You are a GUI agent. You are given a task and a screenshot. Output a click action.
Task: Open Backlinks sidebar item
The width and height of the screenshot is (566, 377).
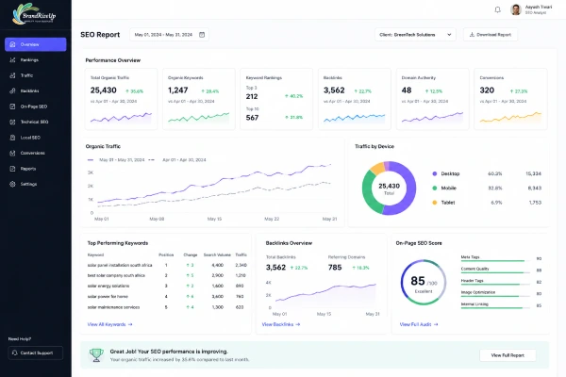pos(36,90)
